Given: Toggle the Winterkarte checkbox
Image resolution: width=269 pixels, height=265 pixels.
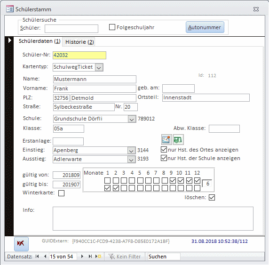Looking at the screenshot, I should (61, 193).
